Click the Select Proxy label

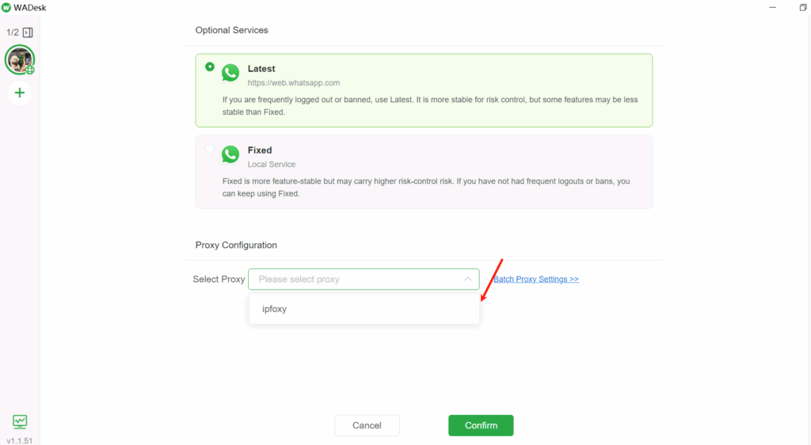(219, 279)
